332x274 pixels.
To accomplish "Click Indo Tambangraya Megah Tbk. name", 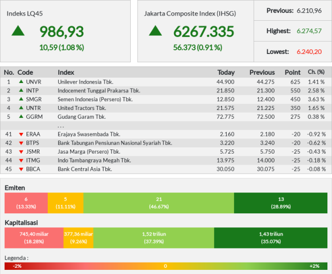I will click(94, 160).
